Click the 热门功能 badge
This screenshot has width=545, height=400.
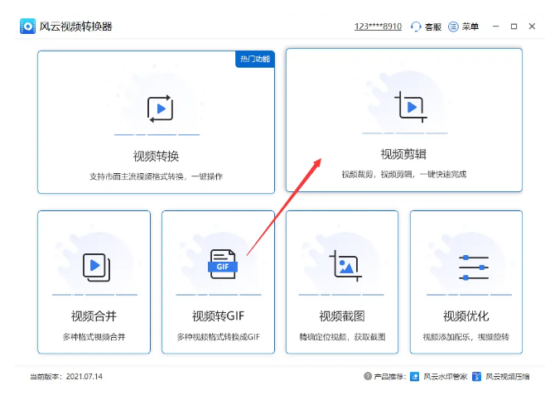coord(255,59)
